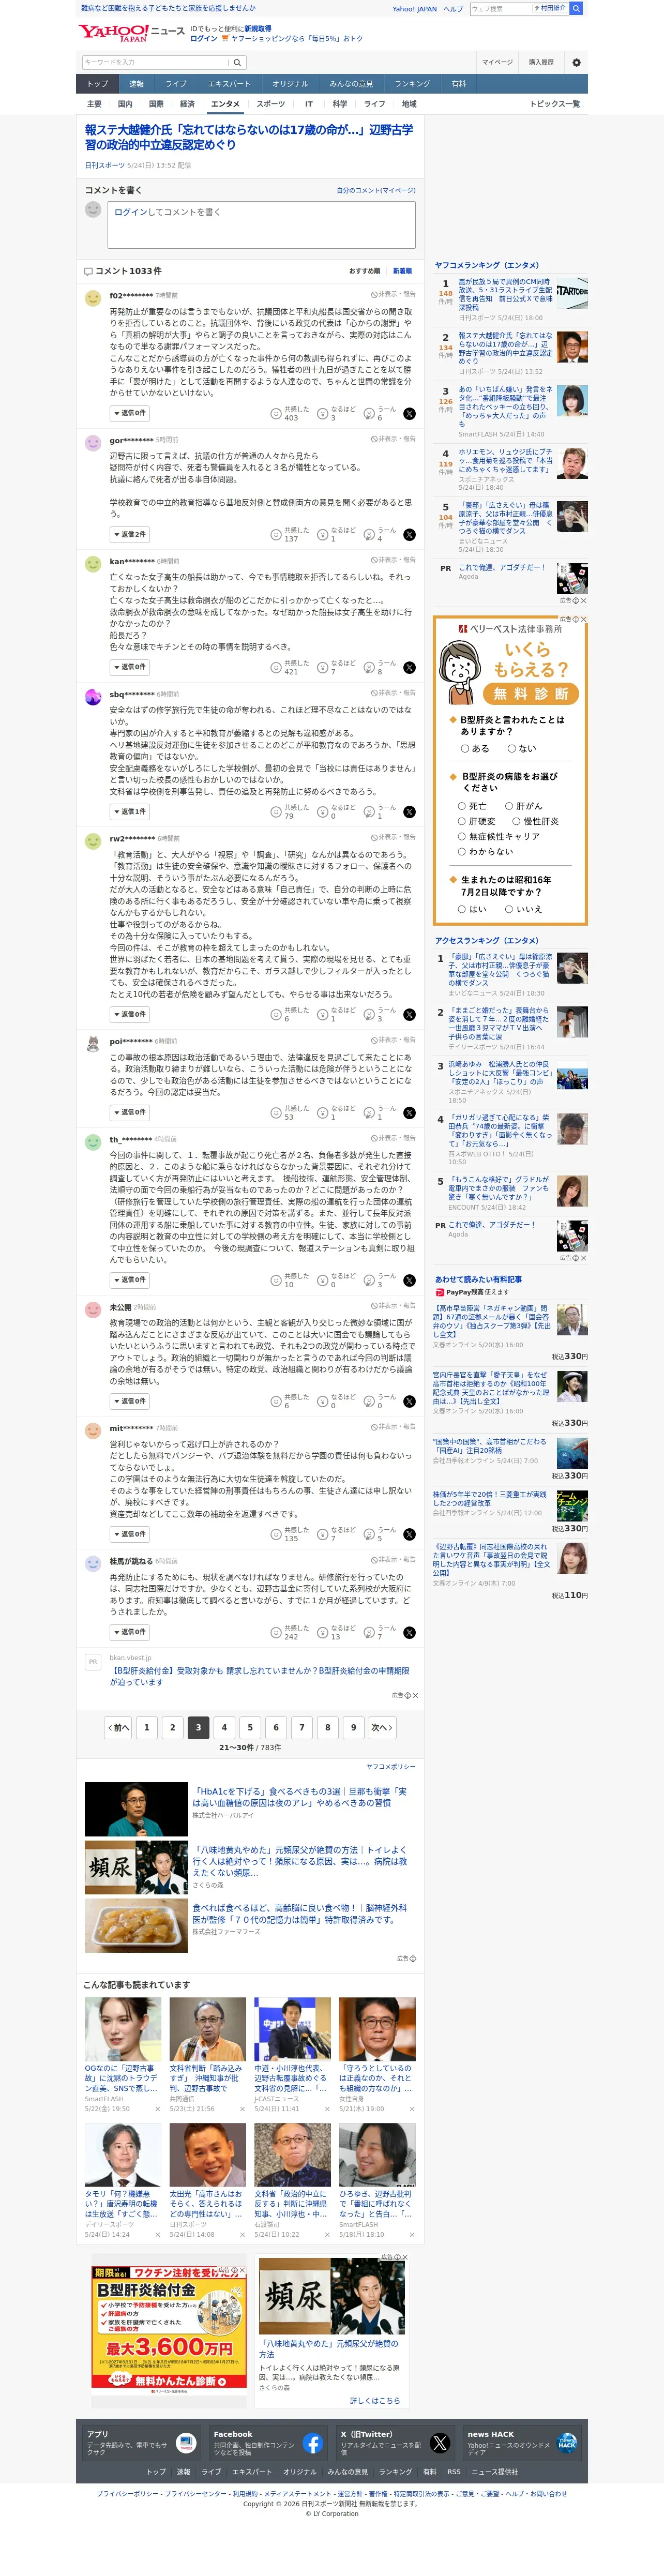Go to comment page 4
This screenshot has width=664, height=2576.
point(224,1727)
